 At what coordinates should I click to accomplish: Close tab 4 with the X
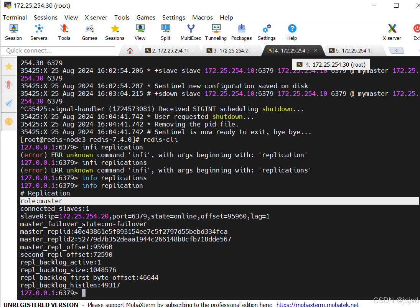[316, 50]
